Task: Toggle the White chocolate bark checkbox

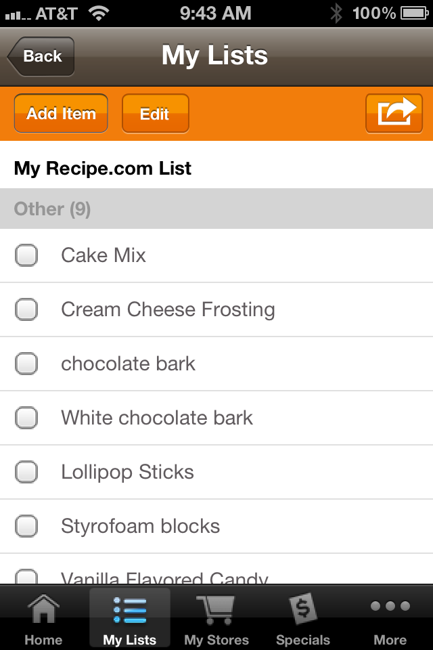Action: [26, 418]
